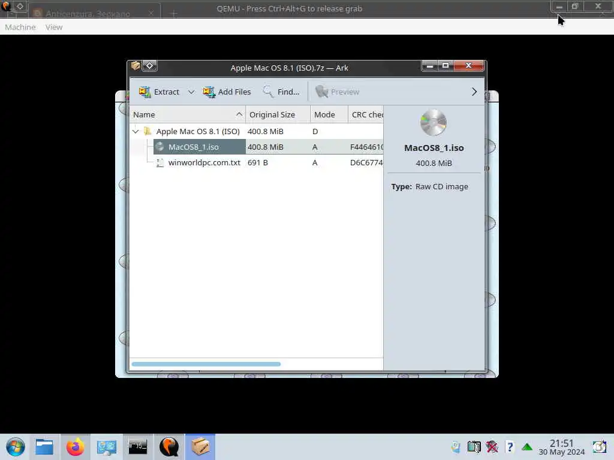The height and width of the screenshot is (460, 614).
Task: Open the start menu launcher
Action: (x=15, y=447)
